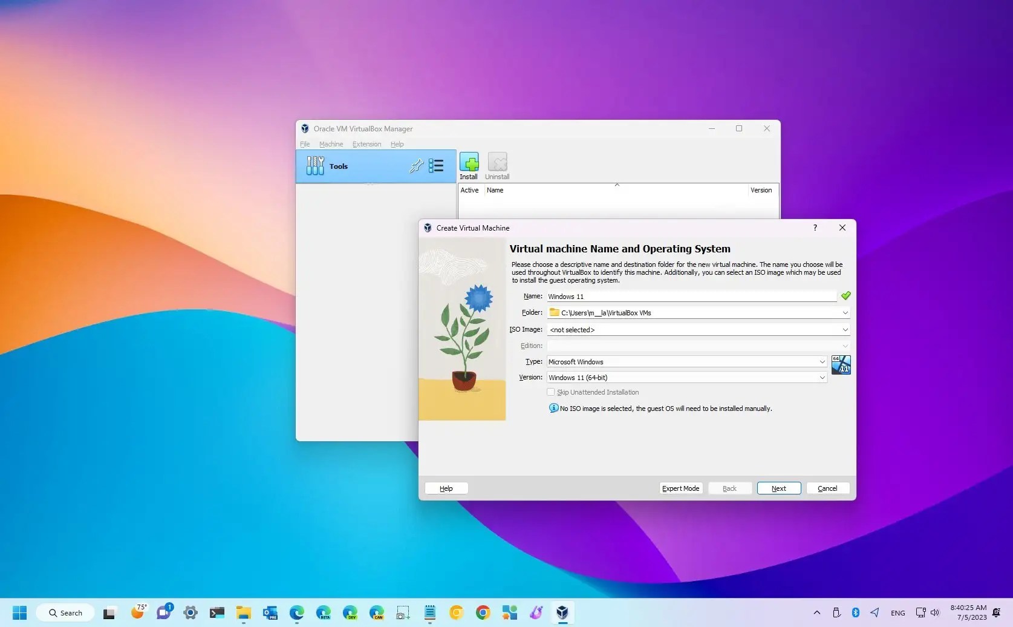The width and height of the screenshot is (1013, 627).
Task: Open VirtualBox Manager from the taskbar
Action: tap(562, 612)
